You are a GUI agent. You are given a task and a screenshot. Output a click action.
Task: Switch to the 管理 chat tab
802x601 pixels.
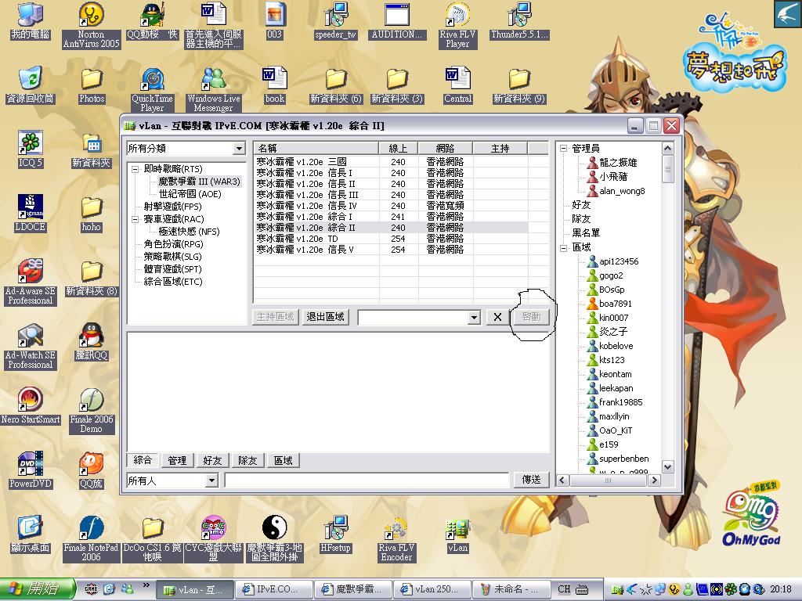tap(177, 461)
